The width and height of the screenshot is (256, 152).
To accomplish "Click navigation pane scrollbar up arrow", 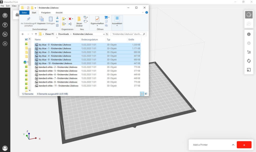I will point(29,39).
